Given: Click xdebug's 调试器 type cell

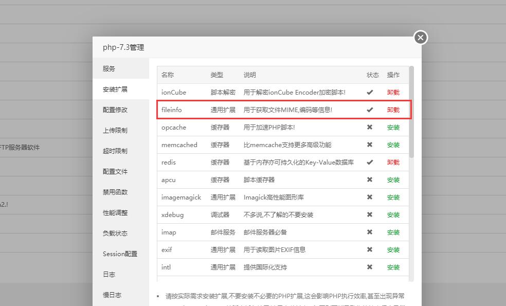Looking at the screenshot, I should click(220, 214).
